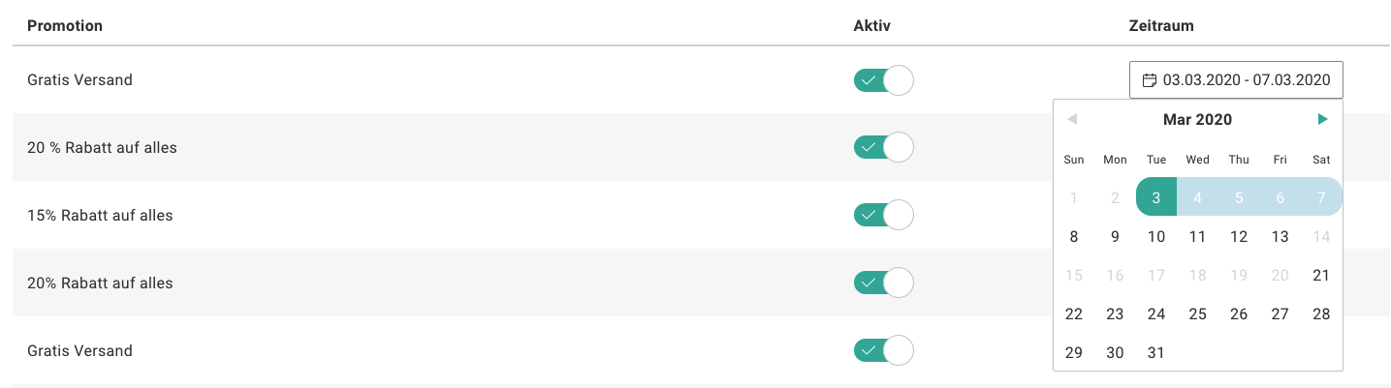Click the calendar icon in date field
The image size is (1391, 388).
pos(1150,79)
